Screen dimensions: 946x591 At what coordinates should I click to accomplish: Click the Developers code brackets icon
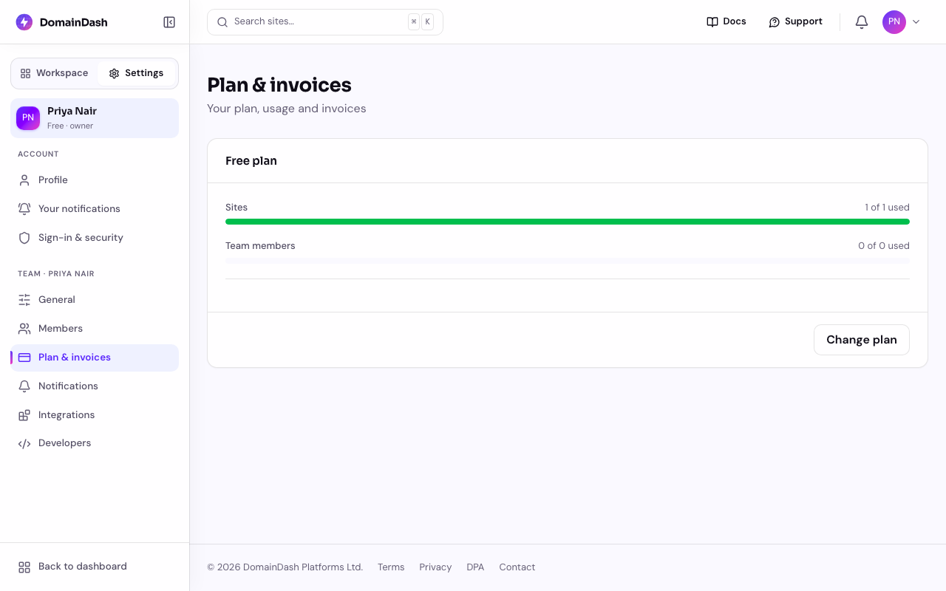coord(24,444)
